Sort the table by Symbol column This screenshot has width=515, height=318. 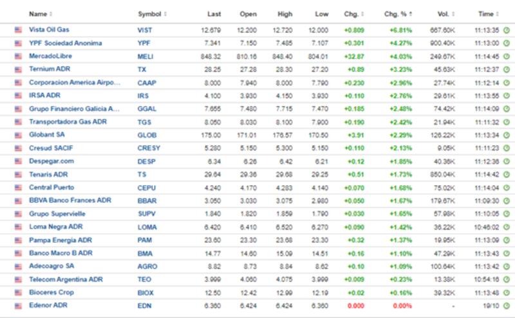point(151,14)
